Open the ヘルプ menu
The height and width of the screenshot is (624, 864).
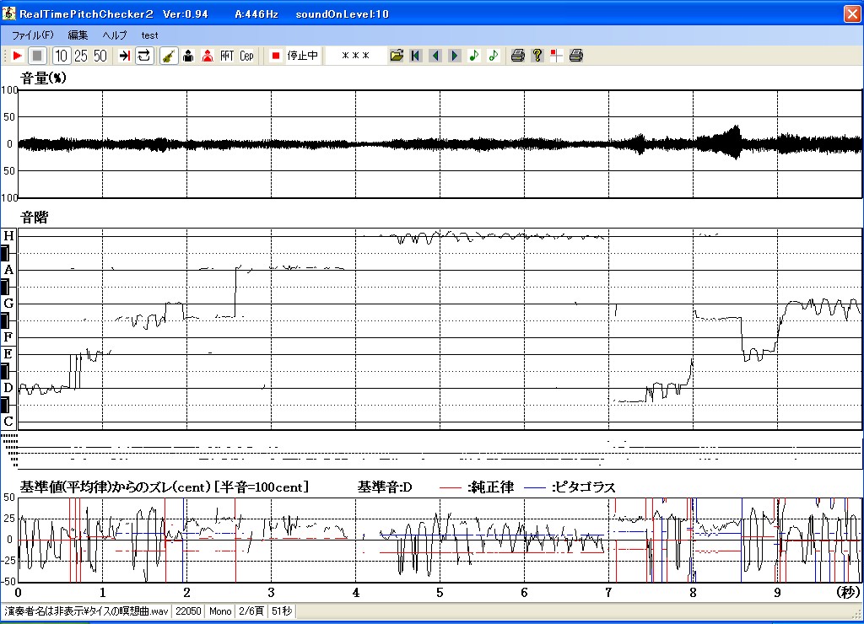(x=115, y=35)
